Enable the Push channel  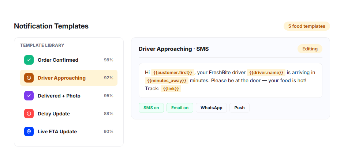click(x=239, y=108)
